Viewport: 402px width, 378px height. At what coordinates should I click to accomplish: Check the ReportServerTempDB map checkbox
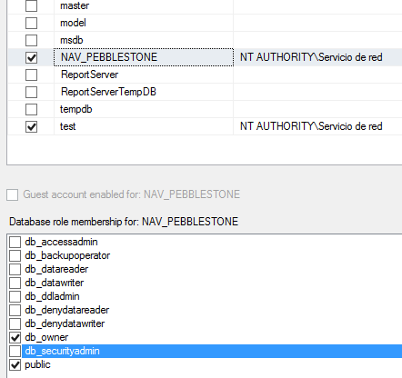point(31,92)
